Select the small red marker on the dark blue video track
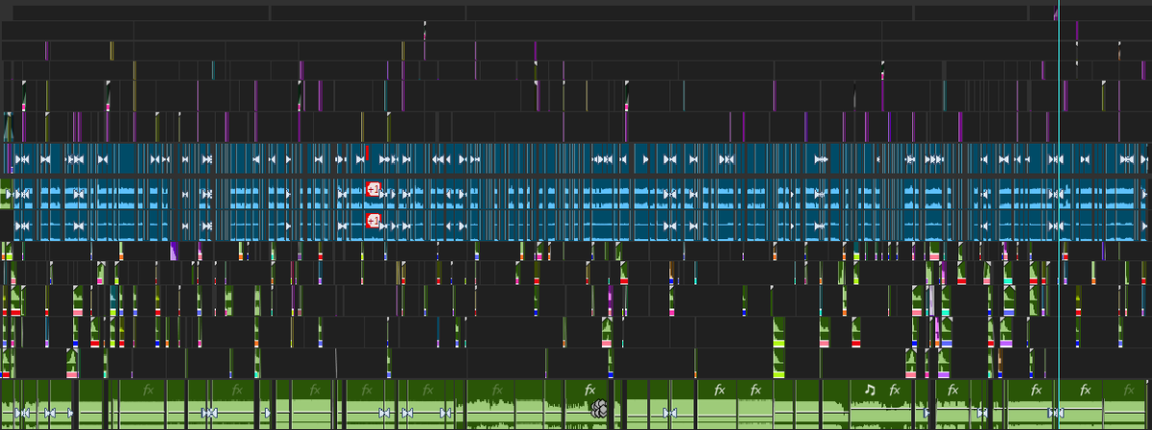Viewport: 1152px width, 430px height. (x=367, y=152)
